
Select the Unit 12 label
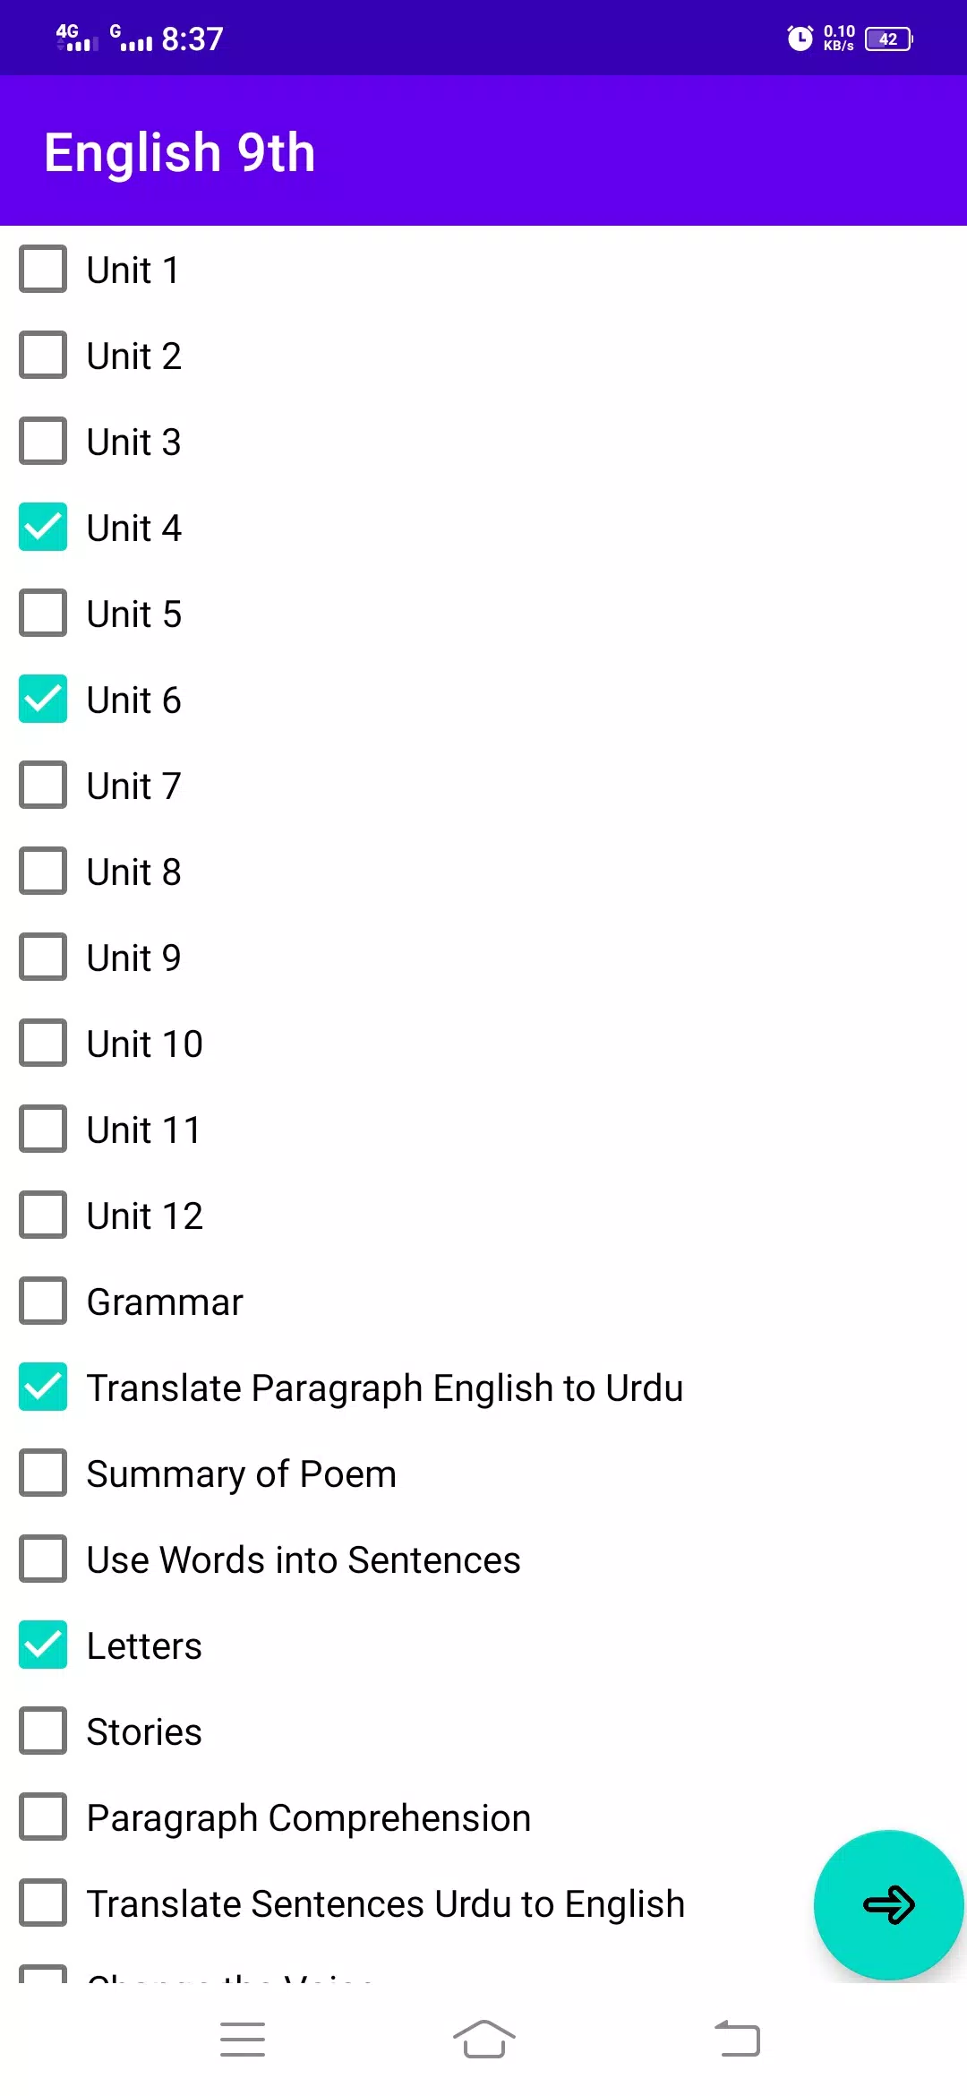(145, 1216)
